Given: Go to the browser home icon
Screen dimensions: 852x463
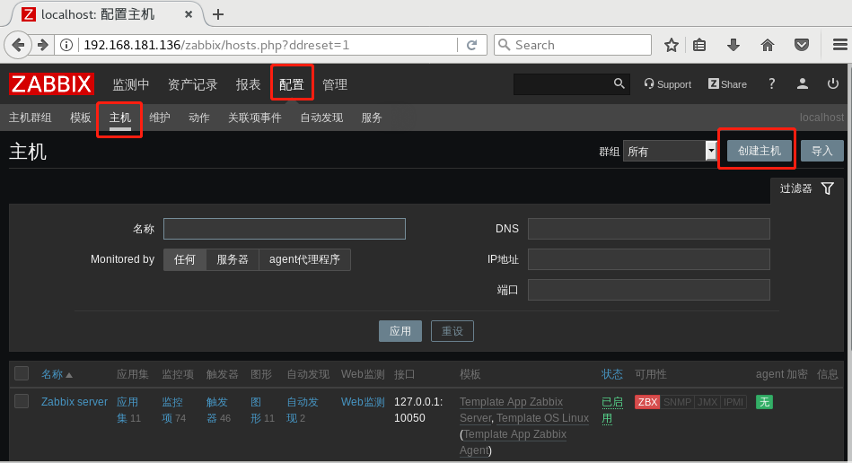Looking at the screenshot, I should 768,45.
